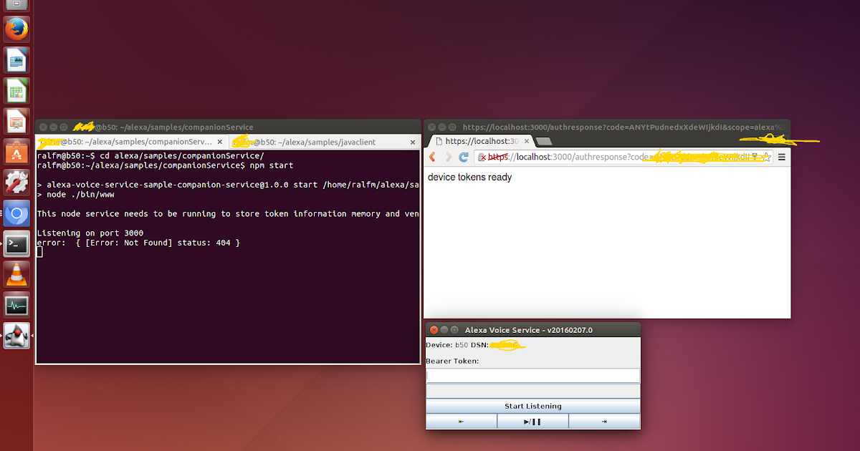860x451 pixels.
Task: Open the files drawer icon at top of launcher
Action: [16, 5]
